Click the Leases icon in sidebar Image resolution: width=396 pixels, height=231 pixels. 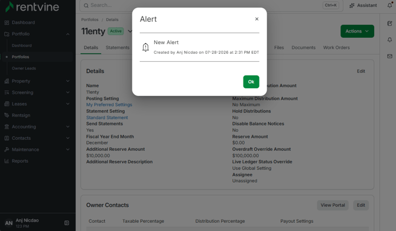pos(7,104)
